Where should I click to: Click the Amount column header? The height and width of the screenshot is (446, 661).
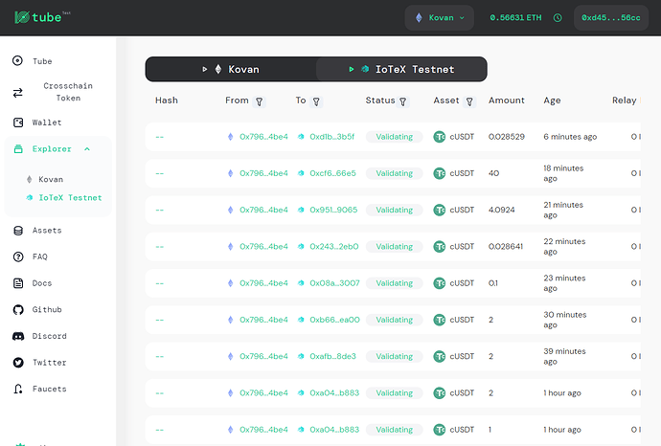(x=507, y=100)
